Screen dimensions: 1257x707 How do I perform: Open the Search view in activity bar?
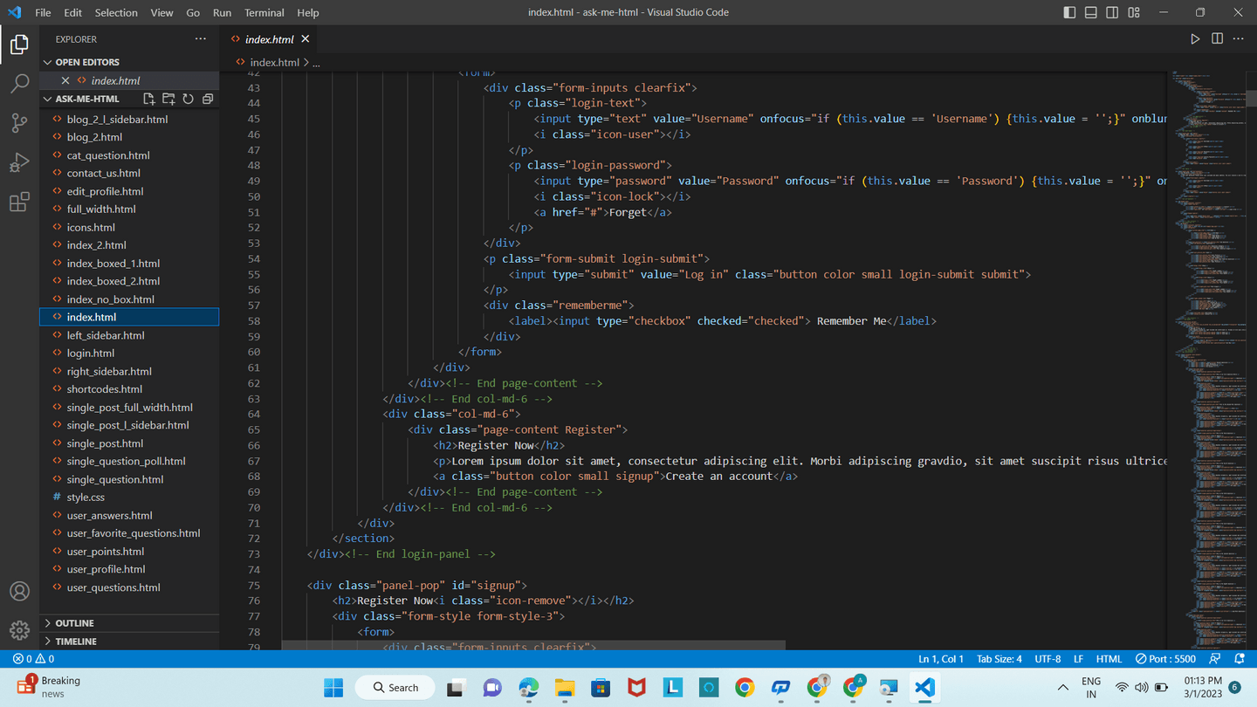click(x=19, y=84)
